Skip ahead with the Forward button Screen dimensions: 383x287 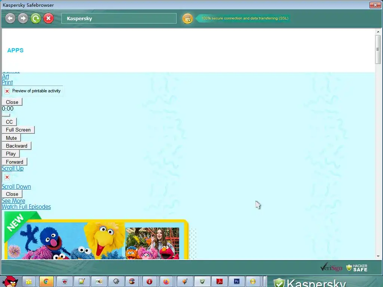(x=15, y=162)
